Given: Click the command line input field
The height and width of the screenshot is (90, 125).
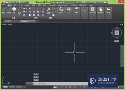Looking at the screenshot, I should (60, 84).
